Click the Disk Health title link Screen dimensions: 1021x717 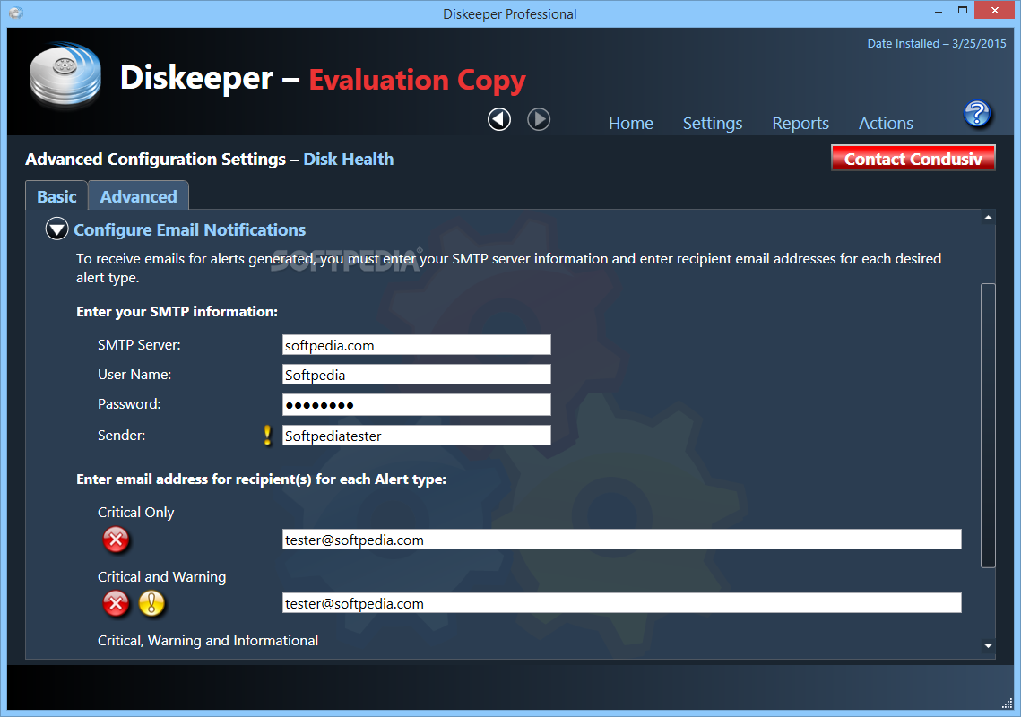pos(349,159)
